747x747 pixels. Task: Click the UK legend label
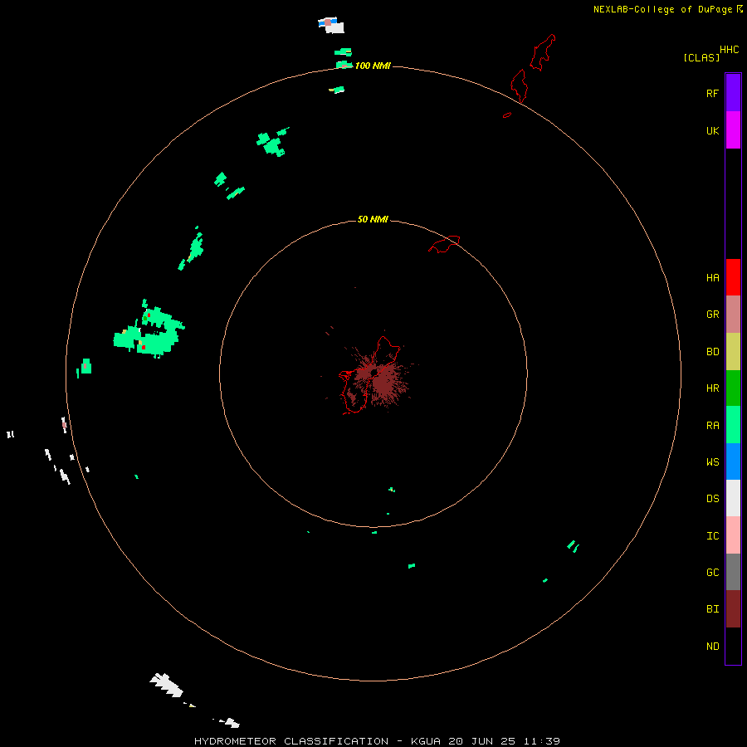pos(712,130)
